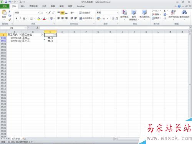192x144 pixels.
Task: Click the Wrap Text button
Action: click(x=85, y=13)
